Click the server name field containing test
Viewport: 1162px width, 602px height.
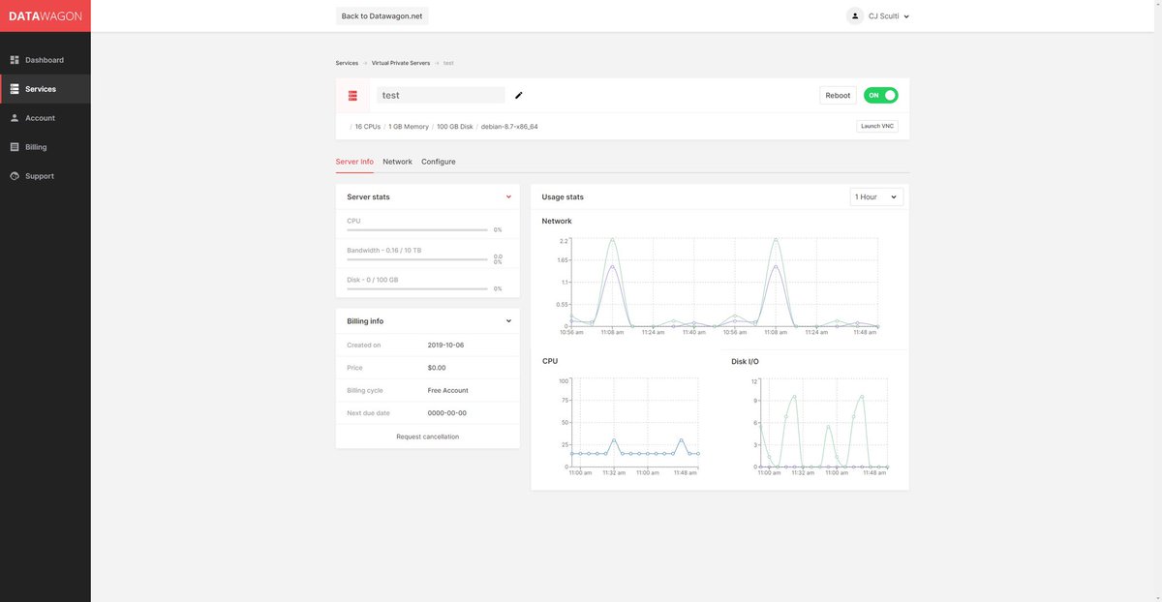coord(441,95)
